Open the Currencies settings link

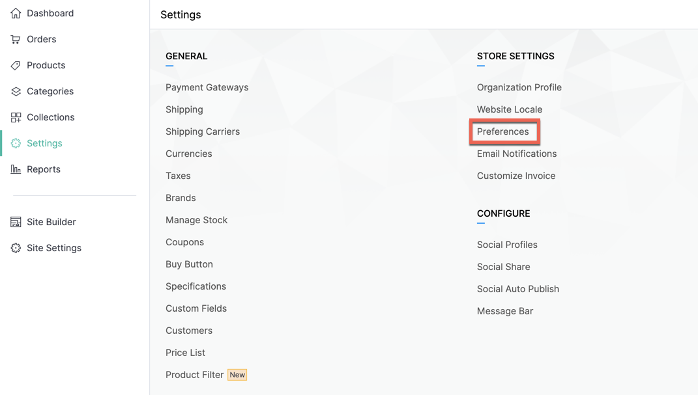point(189,154)
